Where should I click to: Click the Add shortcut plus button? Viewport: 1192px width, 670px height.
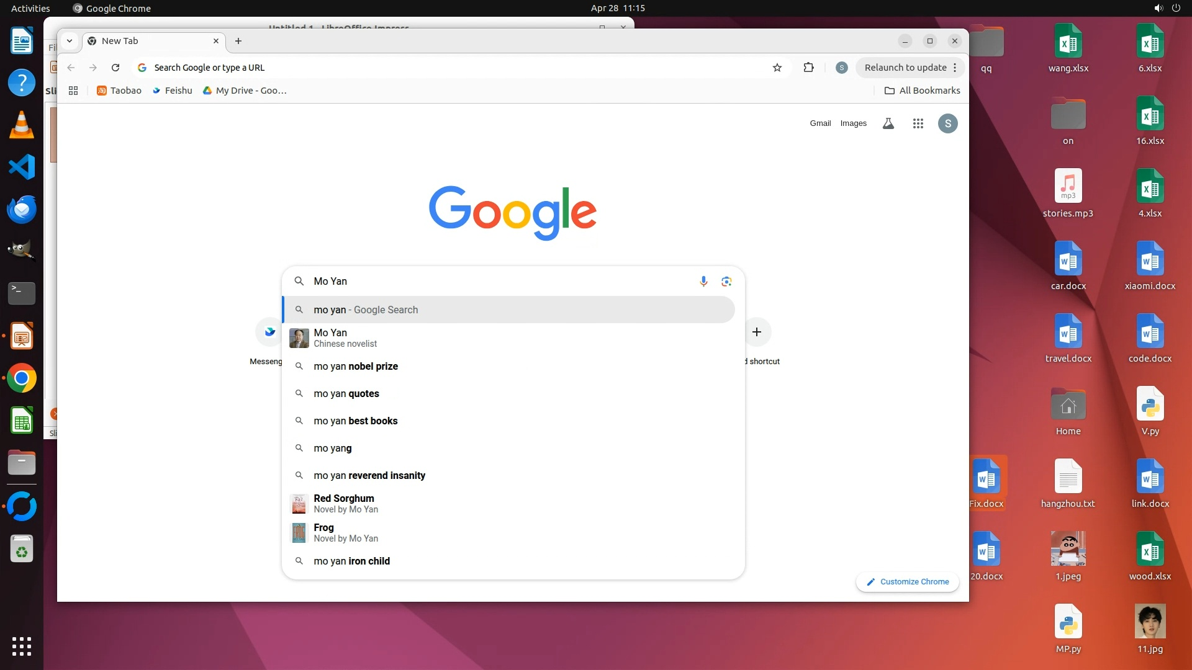pos(756,332)
